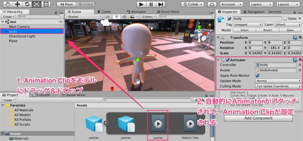303x141 pixels.
Task: Open Layer dropdown Default
Action: pyautogui.click(x=288, y=25)
